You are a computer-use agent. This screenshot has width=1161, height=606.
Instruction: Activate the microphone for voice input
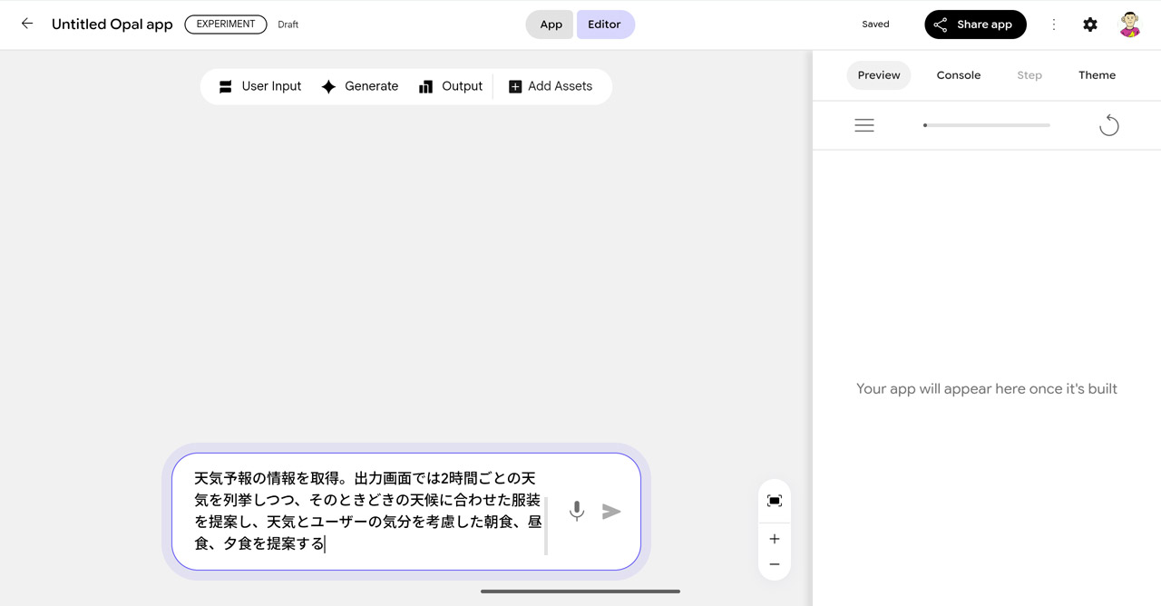tap(577, 511)
